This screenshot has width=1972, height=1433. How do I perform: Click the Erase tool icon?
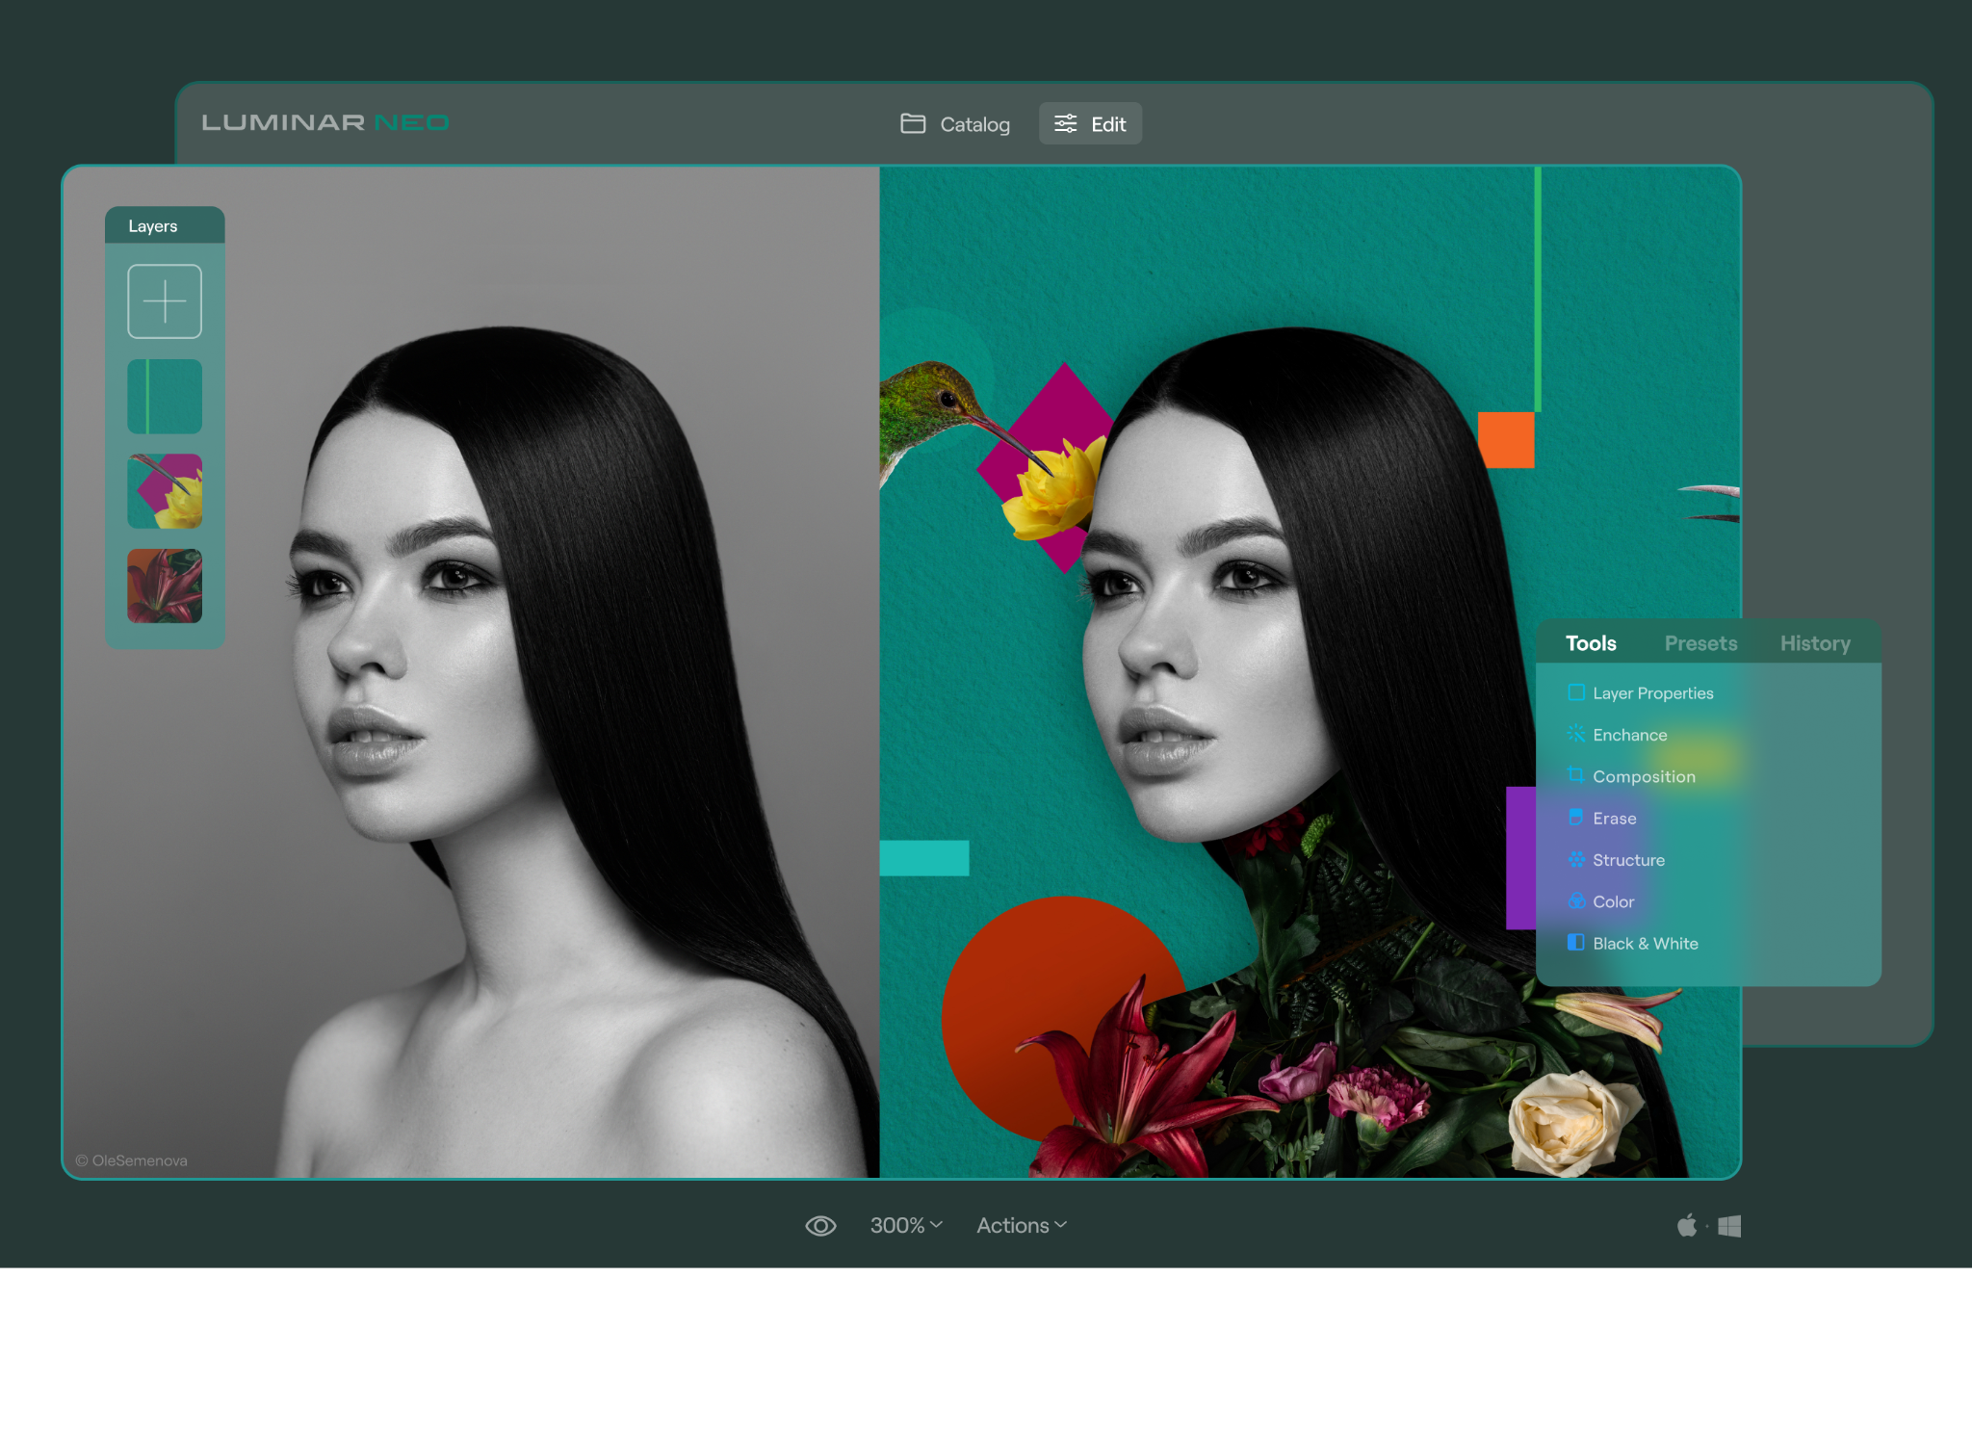[1576, 818]
